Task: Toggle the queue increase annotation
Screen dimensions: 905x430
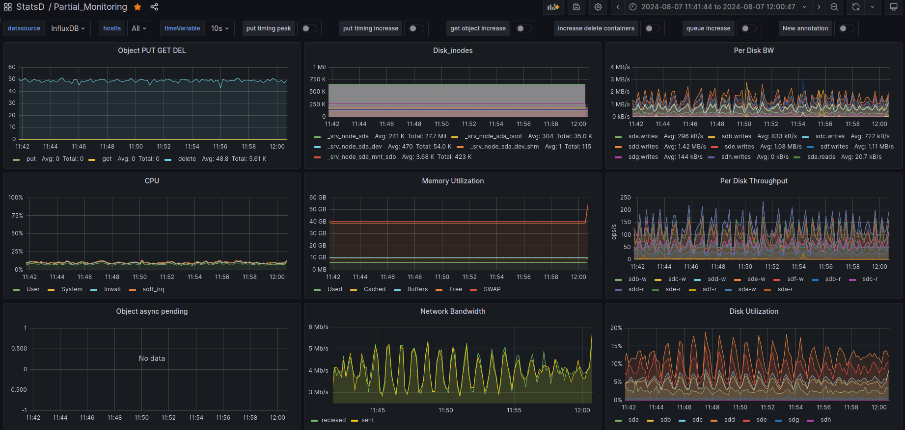Action: click(749, 28)
